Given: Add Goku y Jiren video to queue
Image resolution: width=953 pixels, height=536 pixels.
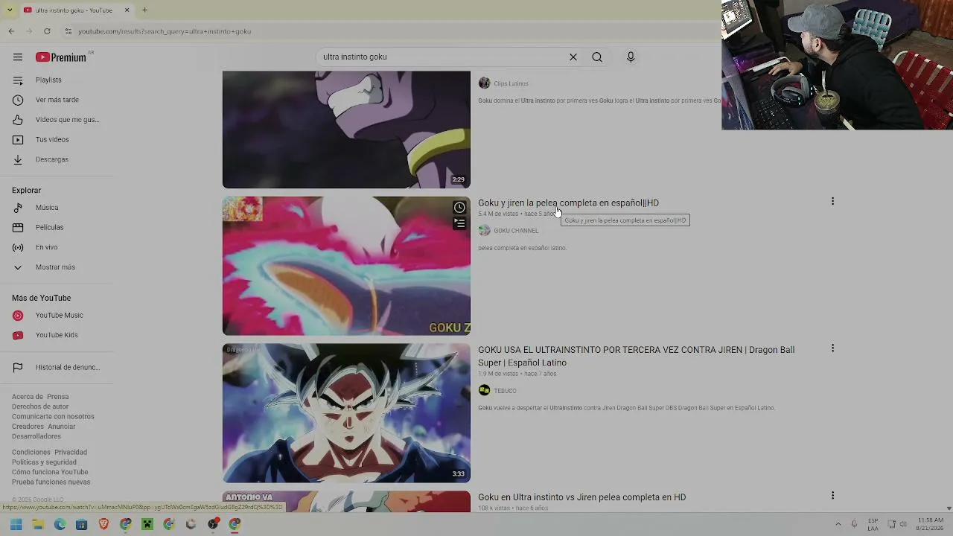Looking at the screenshot, I should tap(459, 223).
